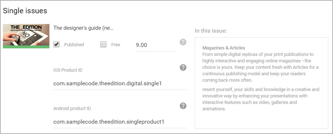Click the issue title The designer's guide
Viewport: 333px width, 134px height.
pyautogui.click(x=83, y=28)
